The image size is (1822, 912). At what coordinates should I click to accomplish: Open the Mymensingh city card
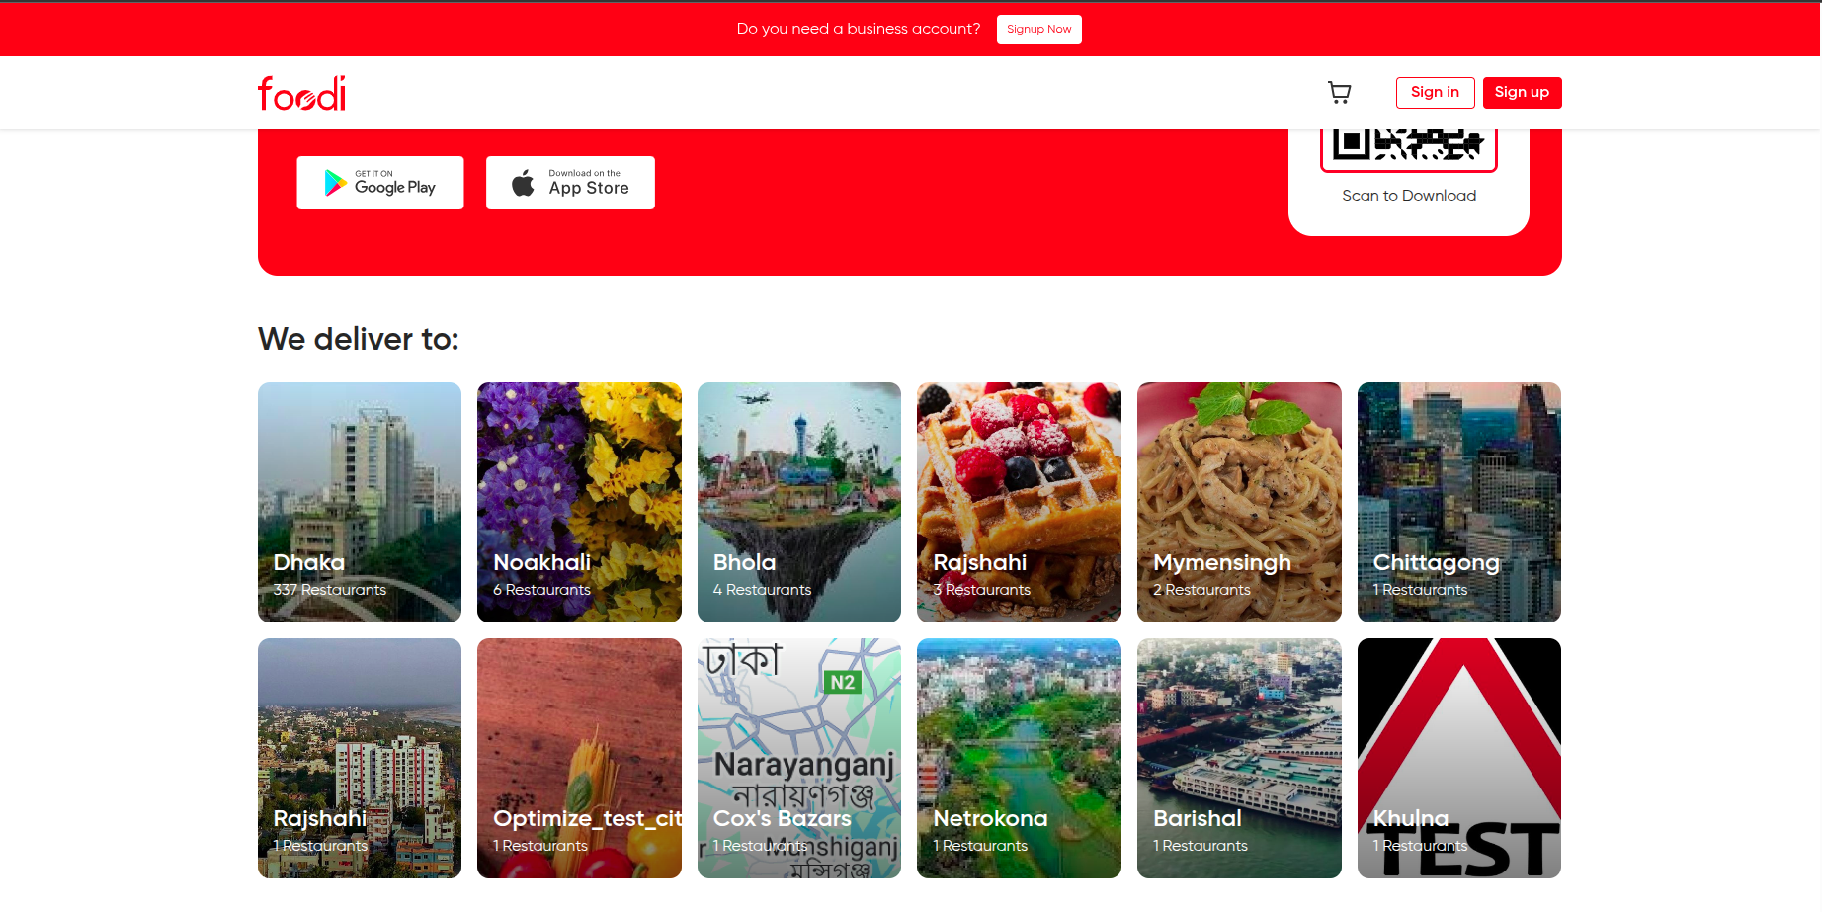click(x=1239, y=502)
